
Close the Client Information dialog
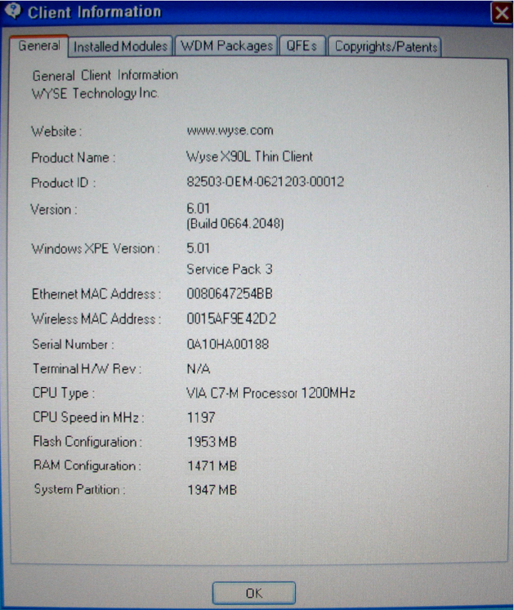click(x=501, y=13)
